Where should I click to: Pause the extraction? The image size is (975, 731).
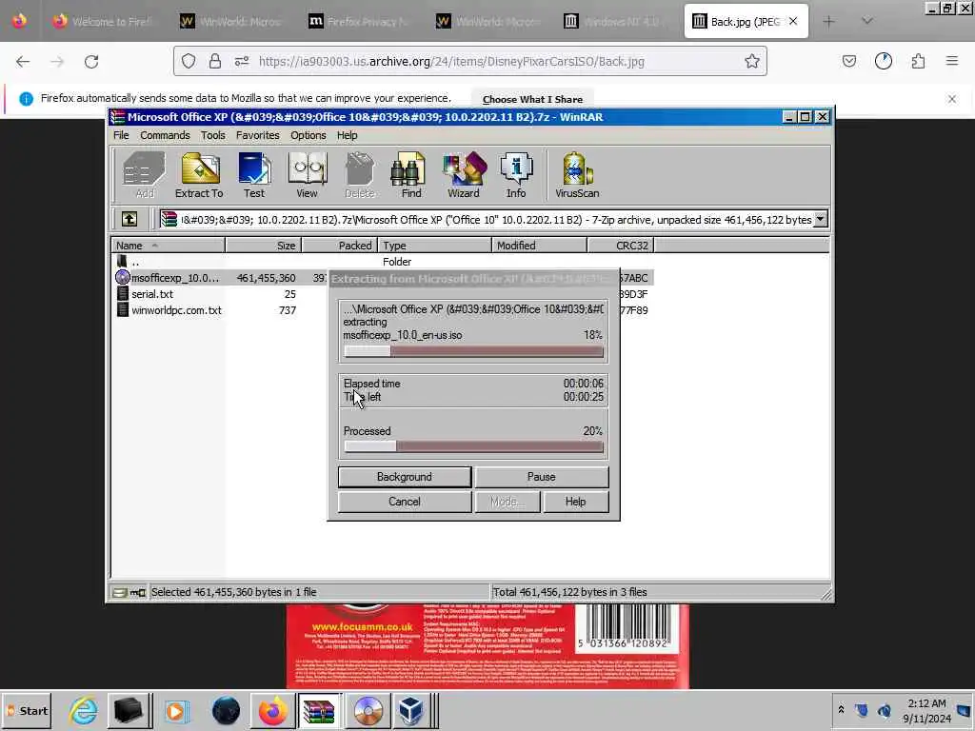pos(541,477)
